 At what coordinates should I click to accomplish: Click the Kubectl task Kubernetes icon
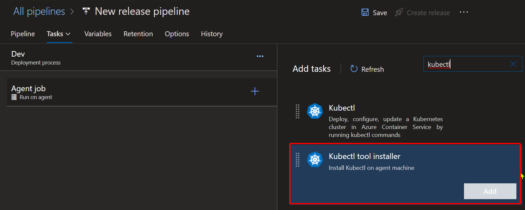pos(315,111)
